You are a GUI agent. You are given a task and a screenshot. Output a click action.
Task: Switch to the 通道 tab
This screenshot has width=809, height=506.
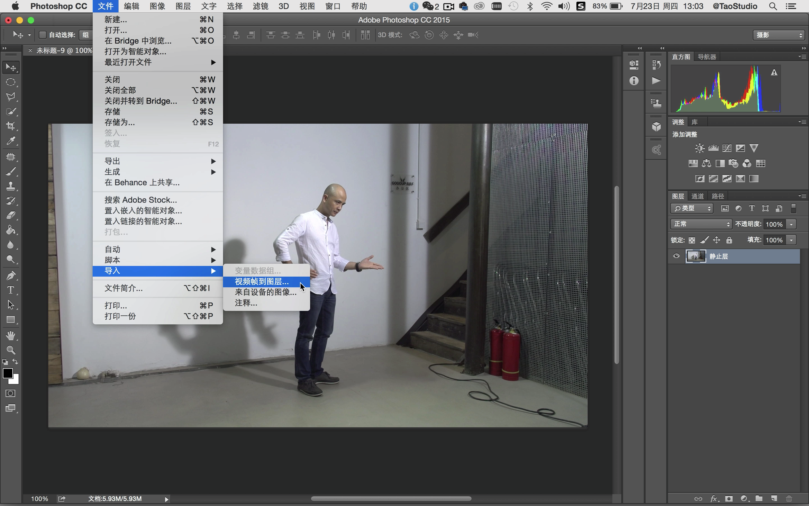point(697,196)
